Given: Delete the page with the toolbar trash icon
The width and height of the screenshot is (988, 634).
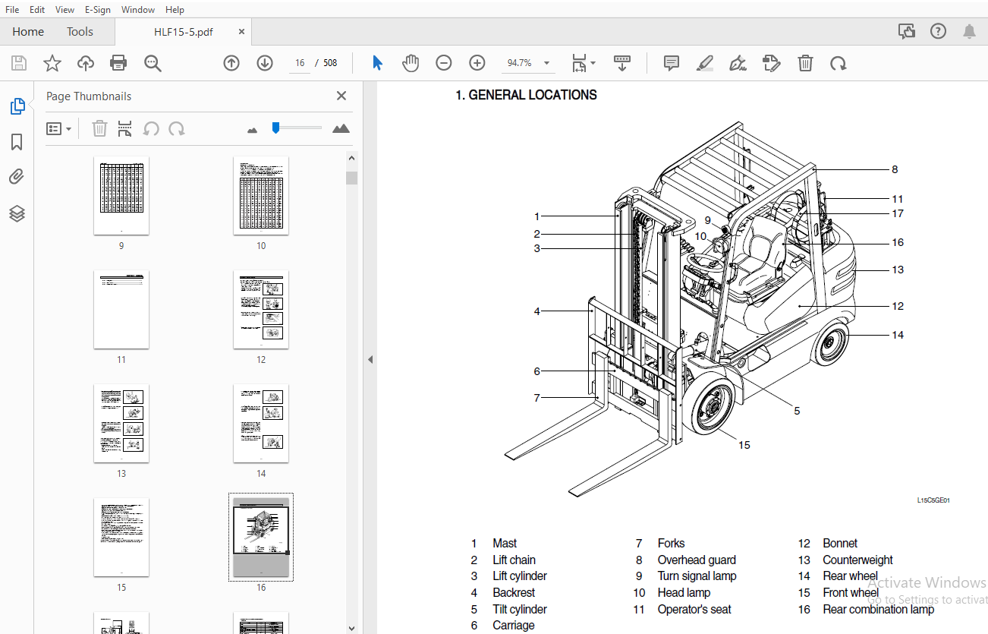Looking at the screenshot, I should click(x=805, y=63).
